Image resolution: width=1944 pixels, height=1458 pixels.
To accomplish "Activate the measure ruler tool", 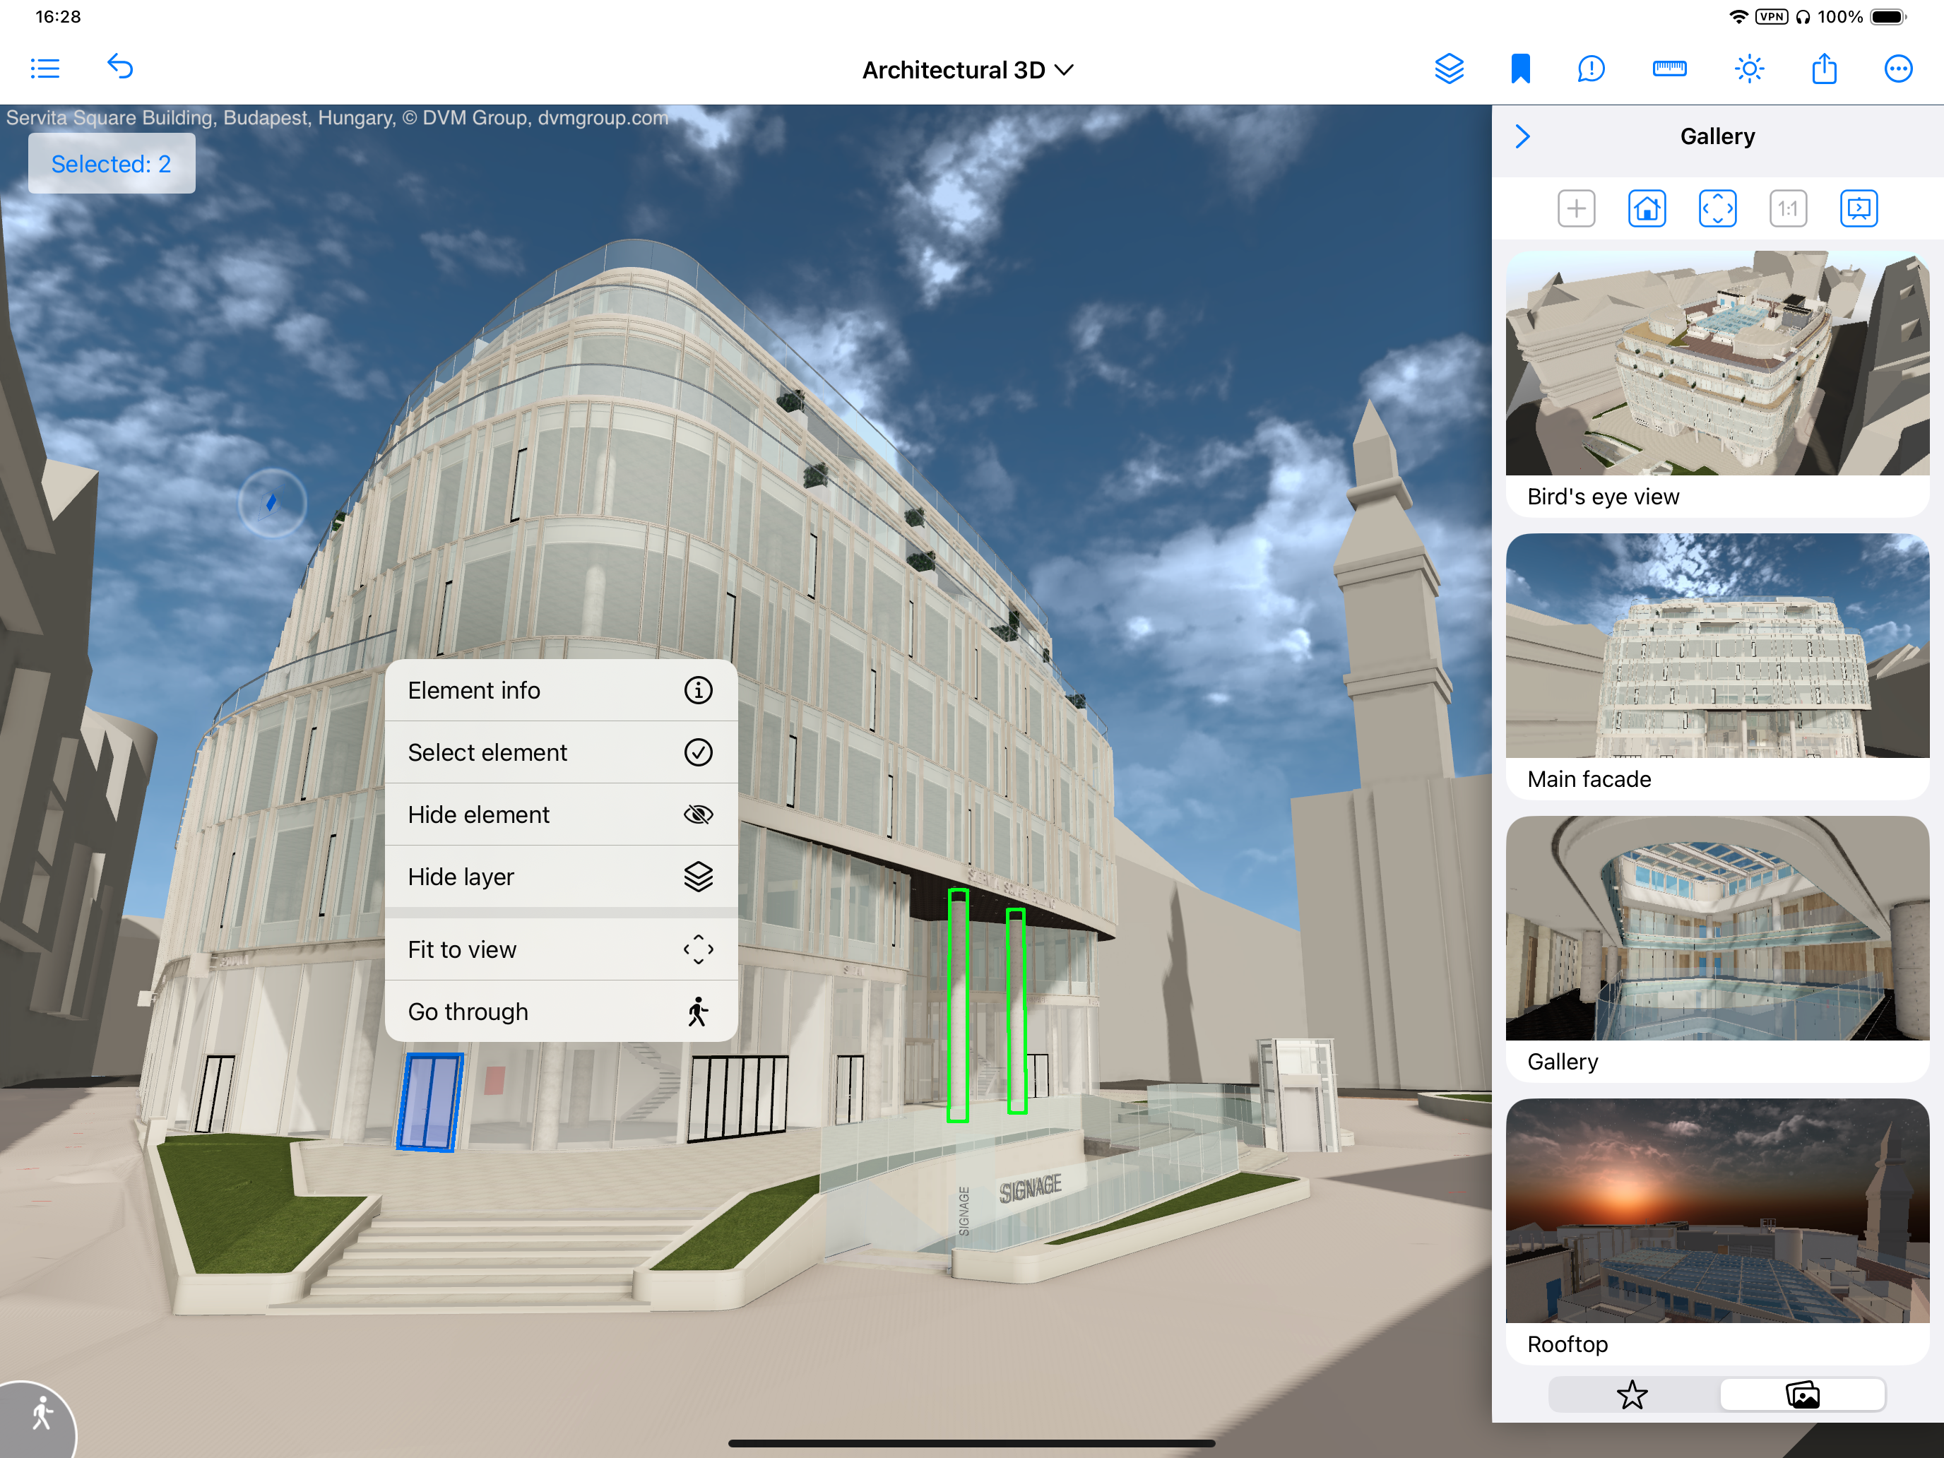I will (x=1669, y=69).
